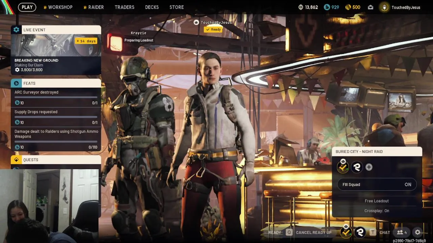Open the friends list showing 4
Image resolution: width=433 pixels, height=243 pixels.
[402, 232]
